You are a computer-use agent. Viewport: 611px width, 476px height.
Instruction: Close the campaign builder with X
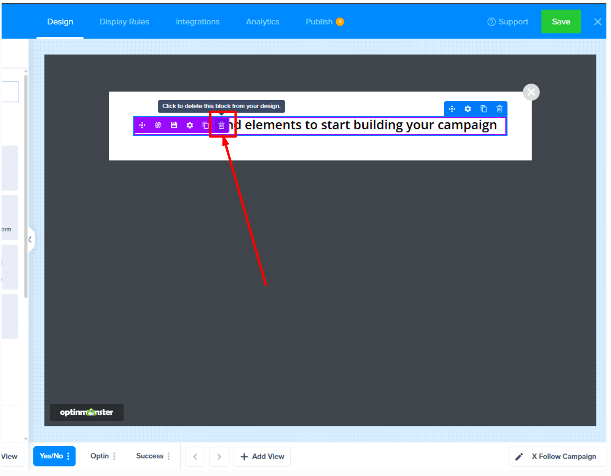[598, 22]
